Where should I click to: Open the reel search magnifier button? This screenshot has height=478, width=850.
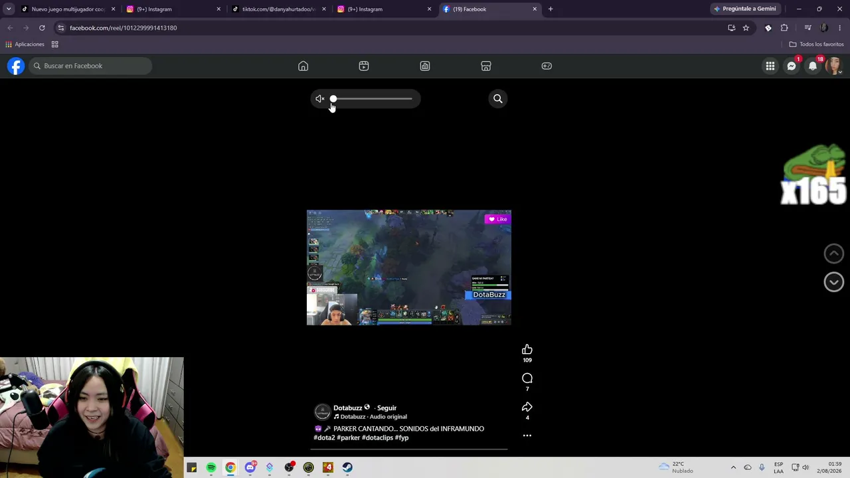coord(498,99)
